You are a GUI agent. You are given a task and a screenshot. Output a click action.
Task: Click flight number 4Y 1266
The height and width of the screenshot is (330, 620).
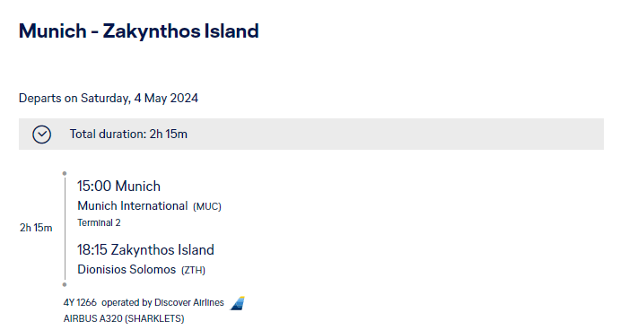pyautogui.click(x=80, y=303)
